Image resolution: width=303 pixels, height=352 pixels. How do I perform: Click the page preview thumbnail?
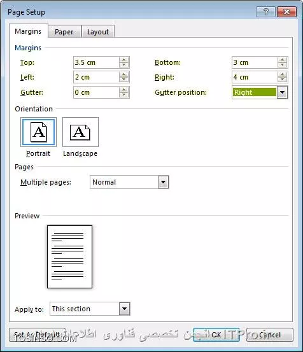[x=69, y=257]
